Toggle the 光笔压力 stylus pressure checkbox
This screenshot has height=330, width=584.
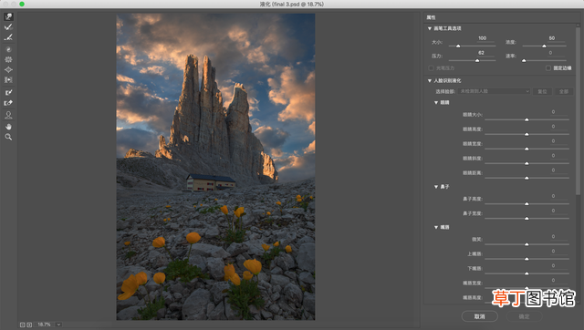[431, 68]
